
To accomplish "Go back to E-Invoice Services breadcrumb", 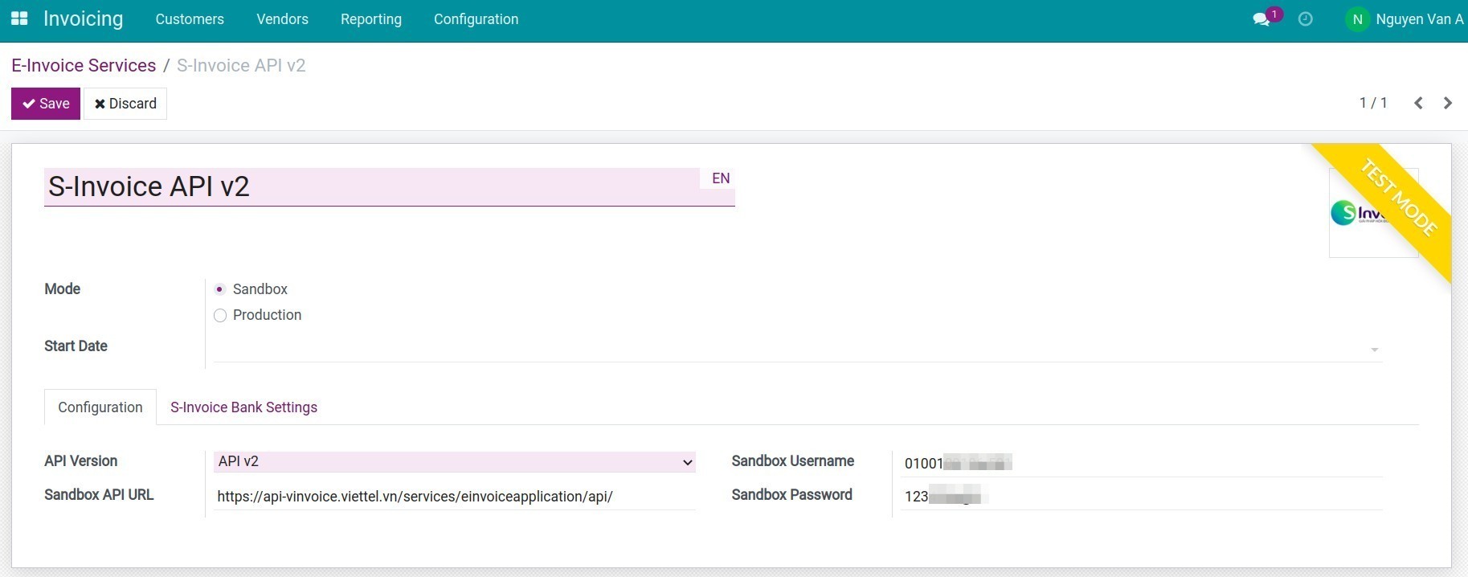I will 84,66.
